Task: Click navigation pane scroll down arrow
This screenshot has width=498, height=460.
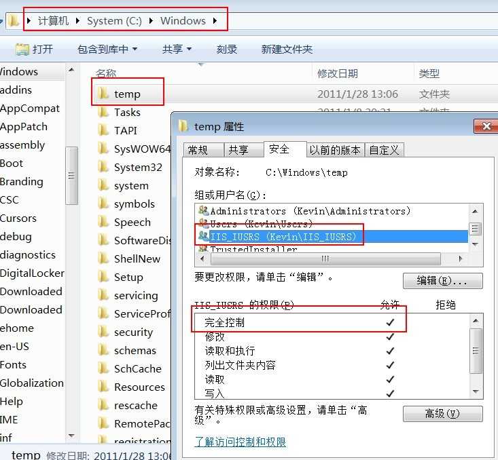Action: pyautogui.click(x=71, y=436)
